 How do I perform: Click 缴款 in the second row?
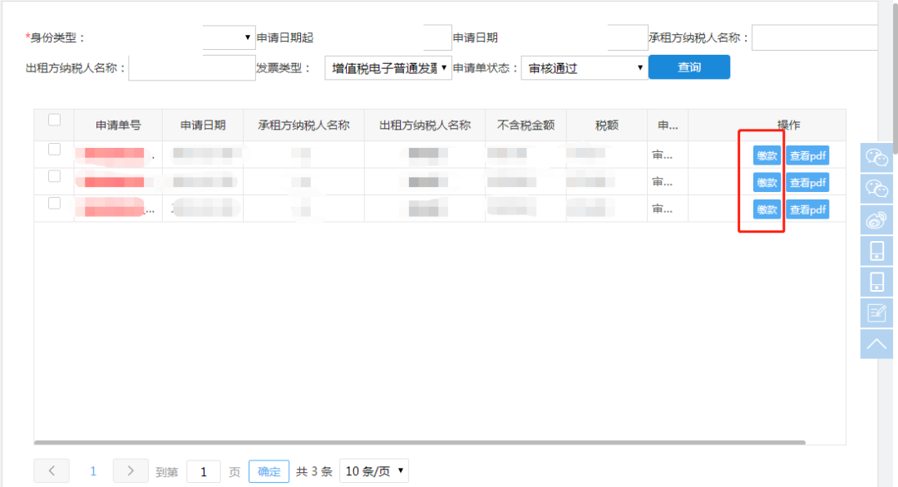click(767, 183)
